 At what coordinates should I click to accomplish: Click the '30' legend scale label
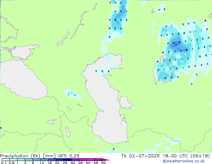(x=73, y=163)
